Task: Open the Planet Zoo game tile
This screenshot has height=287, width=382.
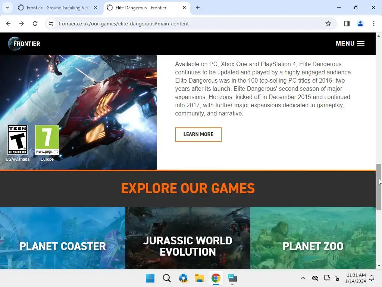Action: click(313, 238)
